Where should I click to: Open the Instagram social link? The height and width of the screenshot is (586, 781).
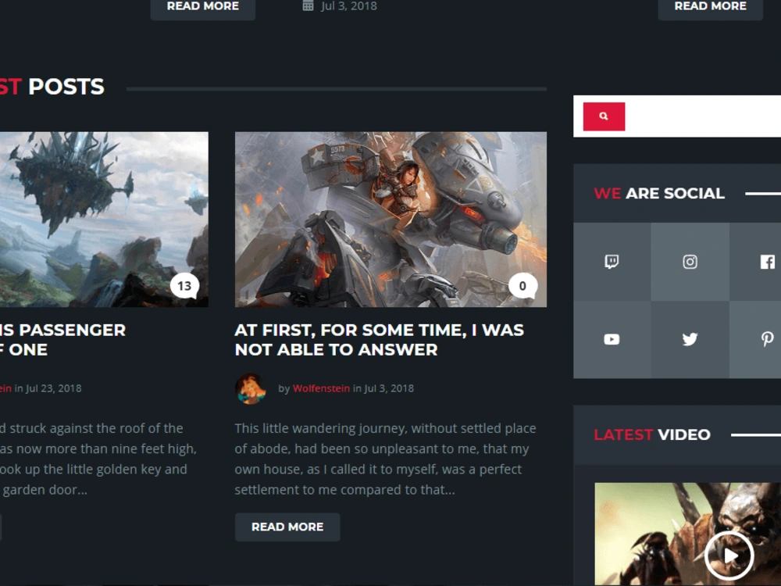(690, 262)
